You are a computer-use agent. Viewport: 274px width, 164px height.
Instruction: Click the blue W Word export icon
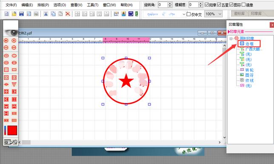pos(131,14)
